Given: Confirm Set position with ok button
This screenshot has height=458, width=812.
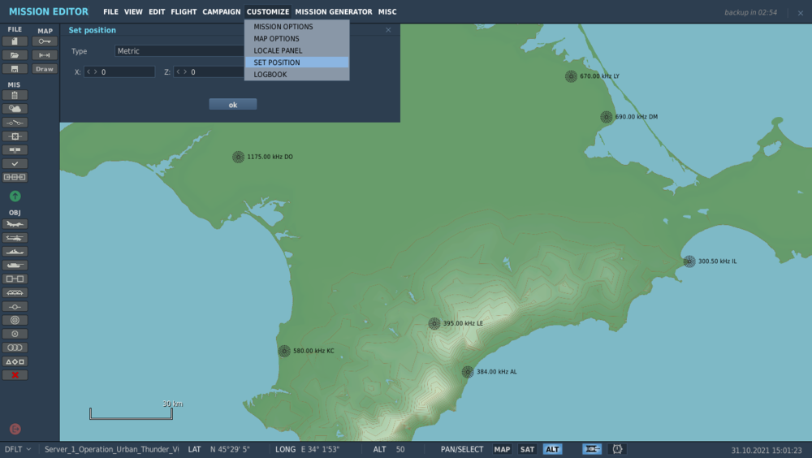Looking at the screenshot, I should click(x=233, y=105).
